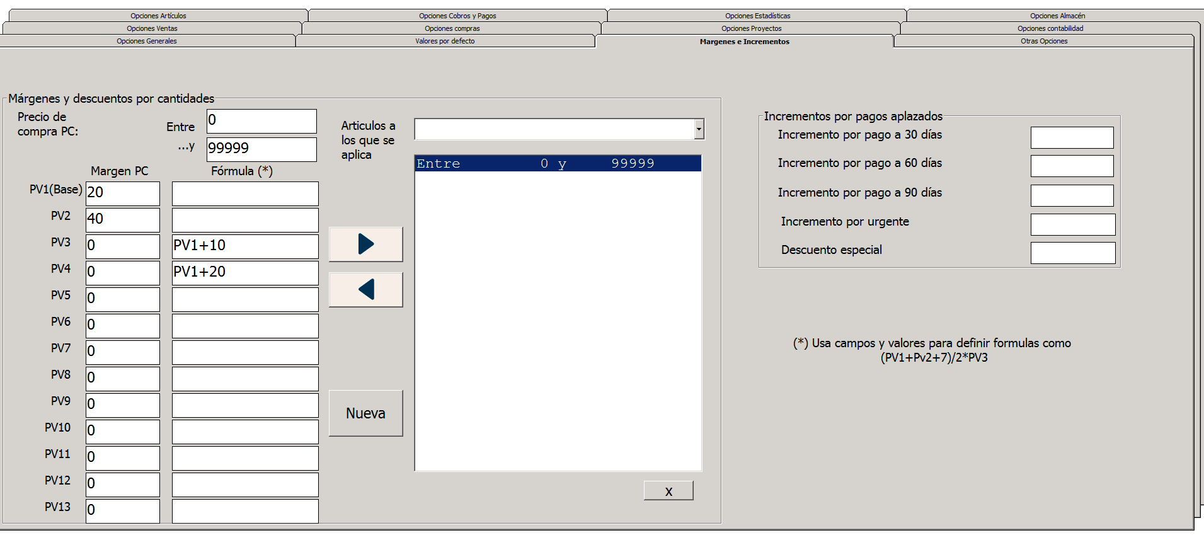Click the small x delete button
1204x540 pixels.
[x=668, y=491]
